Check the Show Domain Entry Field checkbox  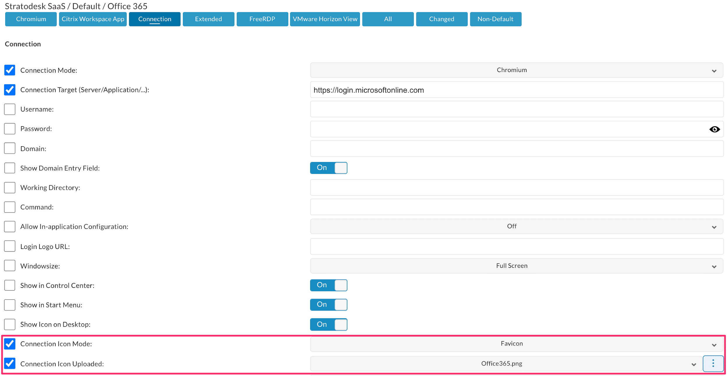10,168
